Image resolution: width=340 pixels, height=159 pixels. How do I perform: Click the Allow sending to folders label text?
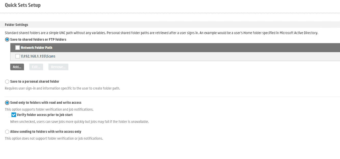46,132
